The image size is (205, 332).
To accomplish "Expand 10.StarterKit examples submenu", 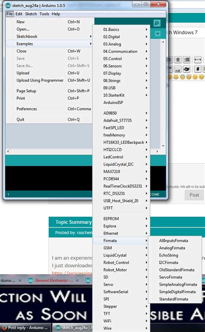I will (x=121, y=95).
